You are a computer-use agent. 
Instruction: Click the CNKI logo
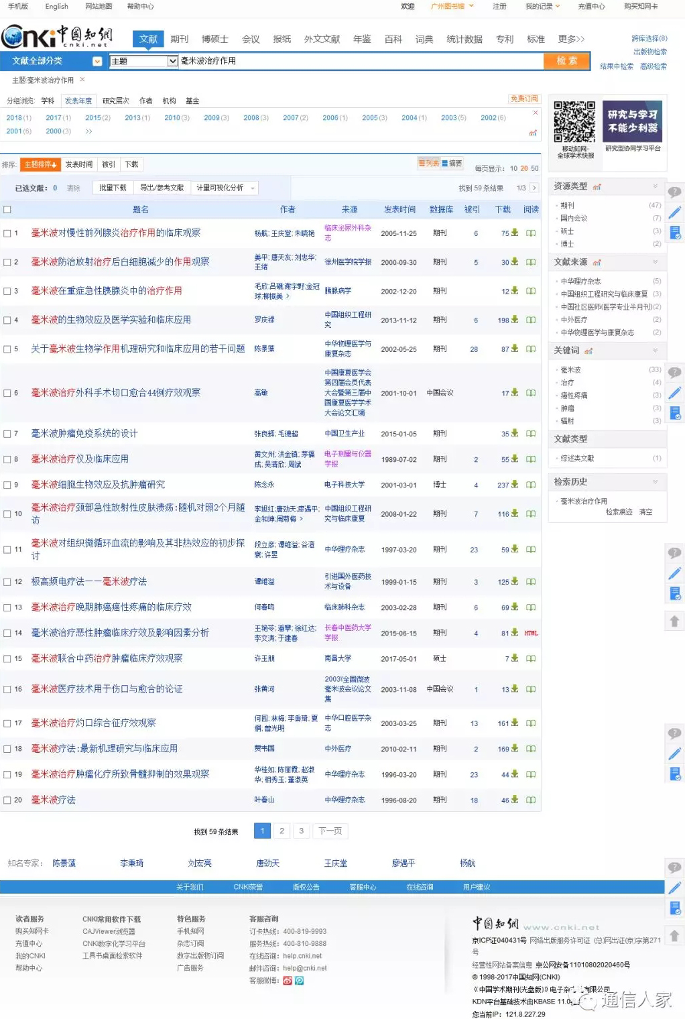point(57,36)
